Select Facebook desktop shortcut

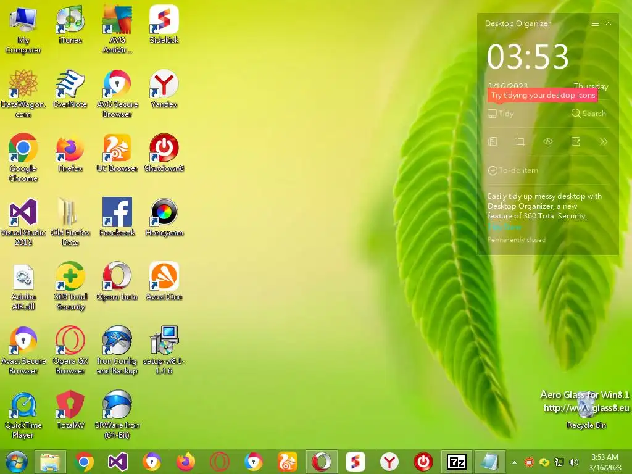[x=117, y=217]
